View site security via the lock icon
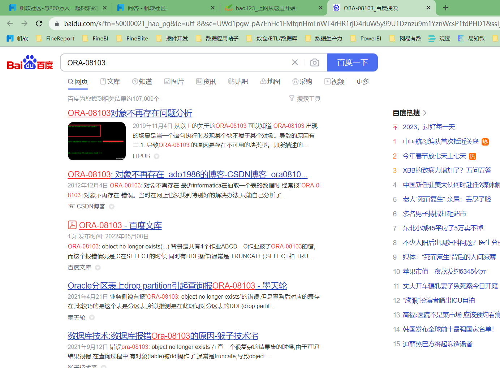The height and width of the screenshot is (368, 500). click(57, 24)
